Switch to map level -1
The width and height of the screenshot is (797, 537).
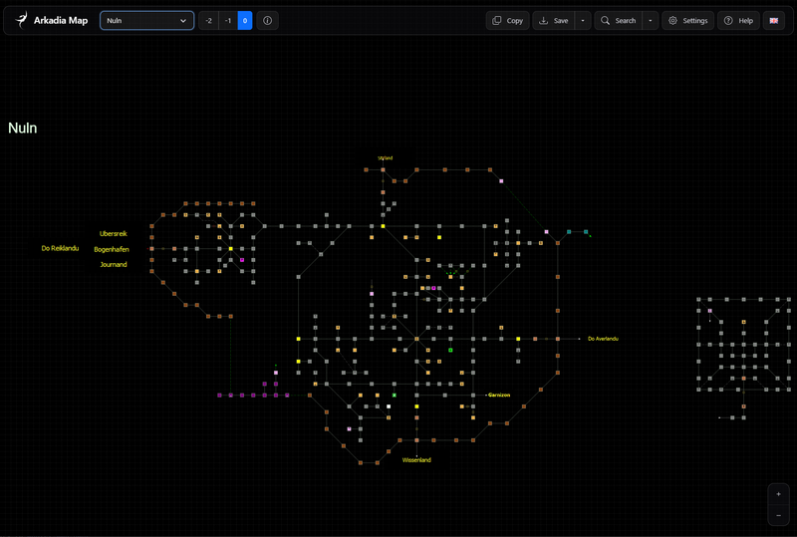click(x=228, y=20)
